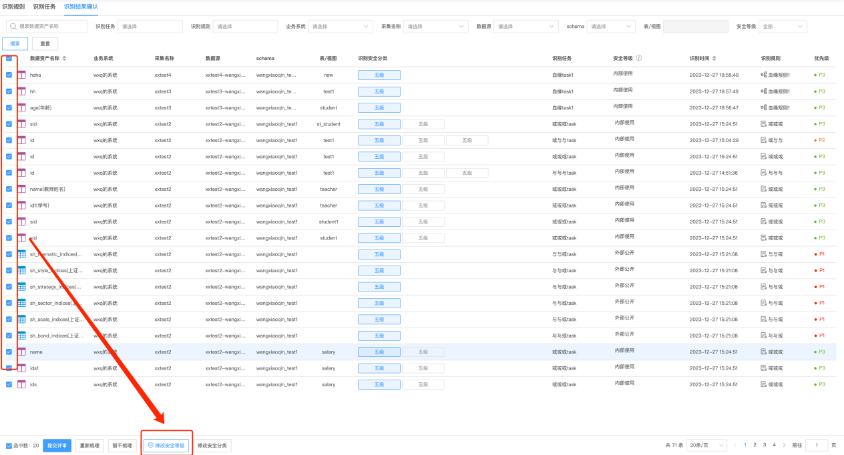Open the 采集名称 dropdown
Viewport: 844px width, 455px height.
(x=435, y=27)
